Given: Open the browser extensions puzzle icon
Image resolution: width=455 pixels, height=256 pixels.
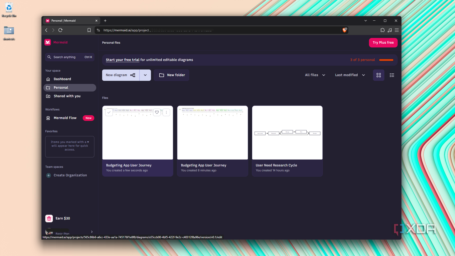Looking at the screenshot, I should pos(383,30).
